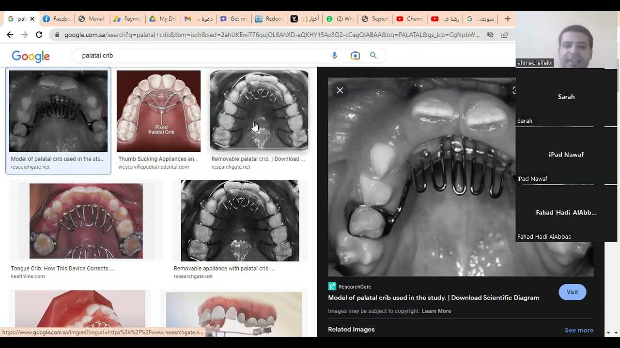The width and height of the screenshot is (620, 348).
Task: Open the Tongue Crib healthline image
Action: click(86, 221)
